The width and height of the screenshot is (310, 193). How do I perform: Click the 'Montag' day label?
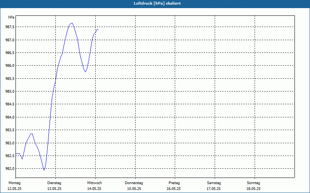coord(14,183)
